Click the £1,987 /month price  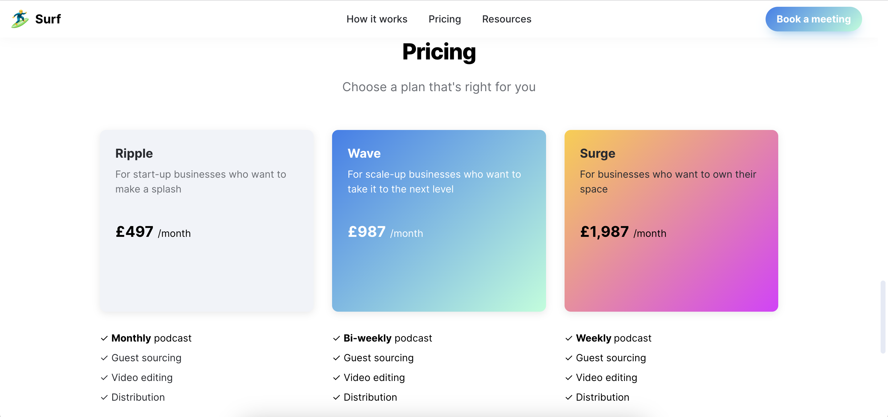click(x=623, y=232)
